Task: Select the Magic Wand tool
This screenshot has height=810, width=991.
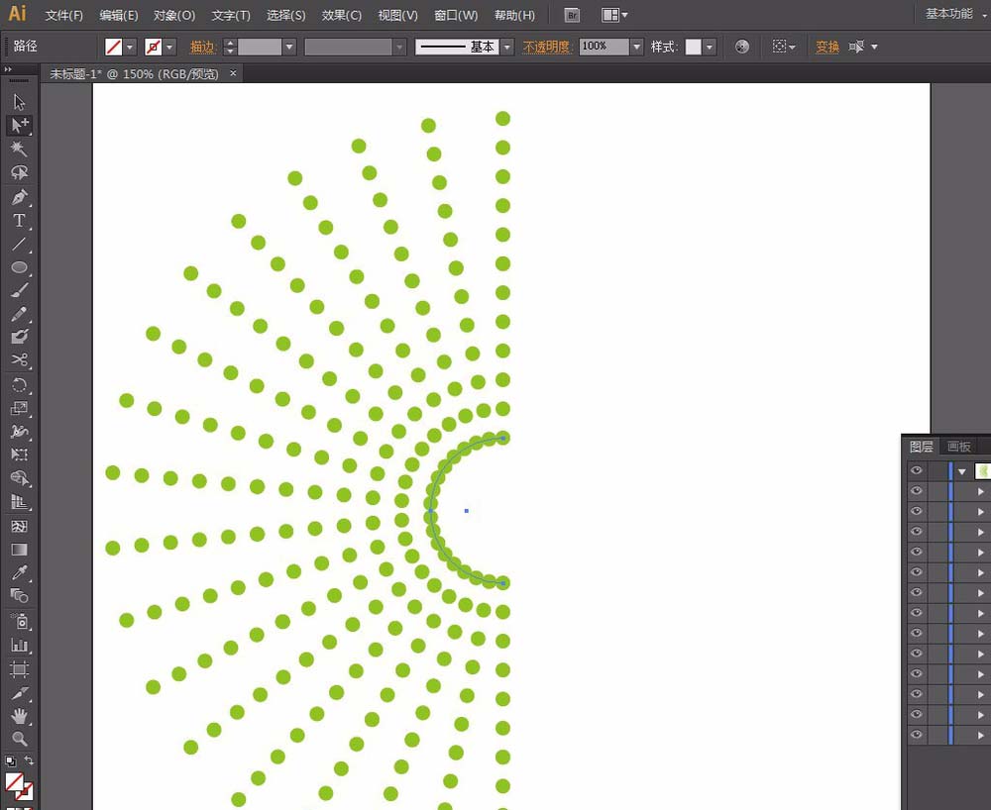Action: coord(19,149)
